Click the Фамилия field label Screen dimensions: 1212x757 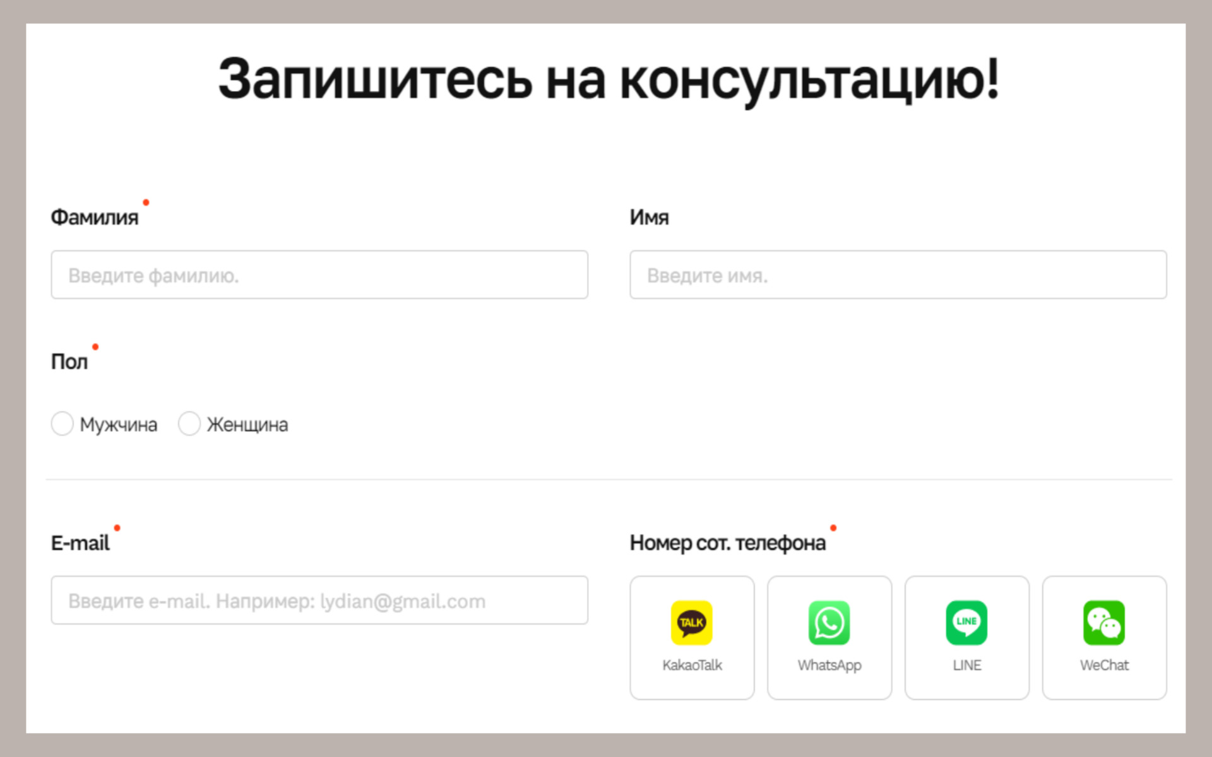pyautogui.click(x=95, y=217)
